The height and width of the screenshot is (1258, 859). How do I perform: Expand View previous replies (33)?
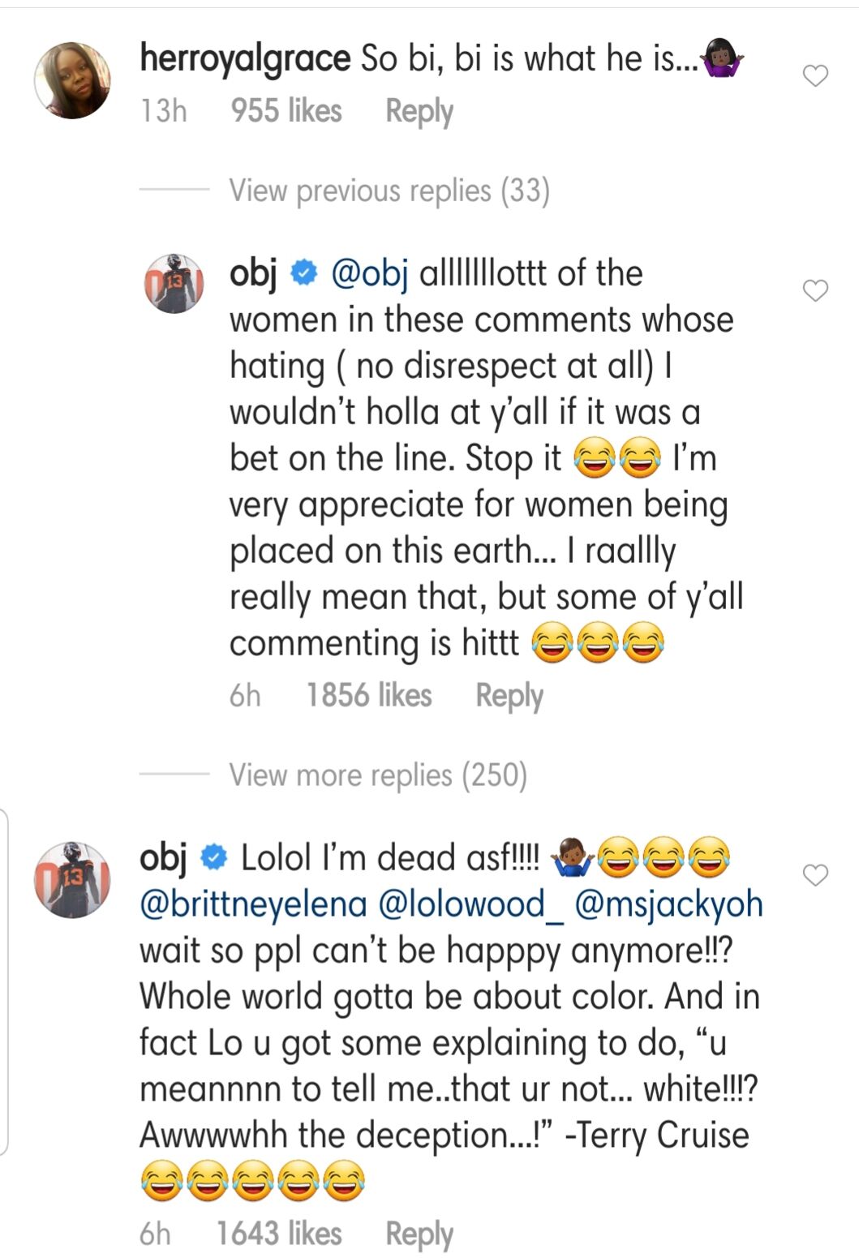pos(389,191)
